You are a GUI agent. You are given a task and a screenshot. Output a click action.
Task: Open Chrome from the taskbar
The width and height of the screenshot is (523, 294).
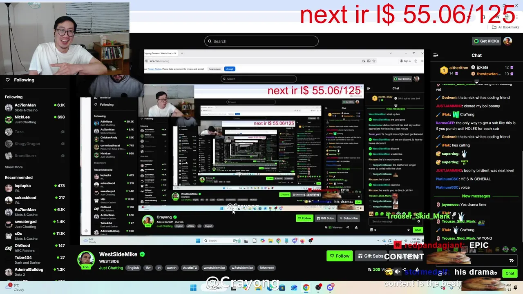click(x=306, y=287)
